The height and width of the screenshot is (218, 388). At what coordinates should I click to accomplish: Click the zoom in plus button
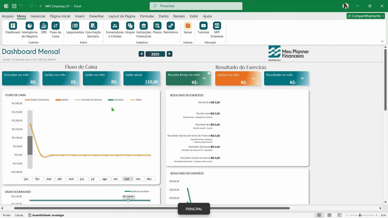point(376,215)
